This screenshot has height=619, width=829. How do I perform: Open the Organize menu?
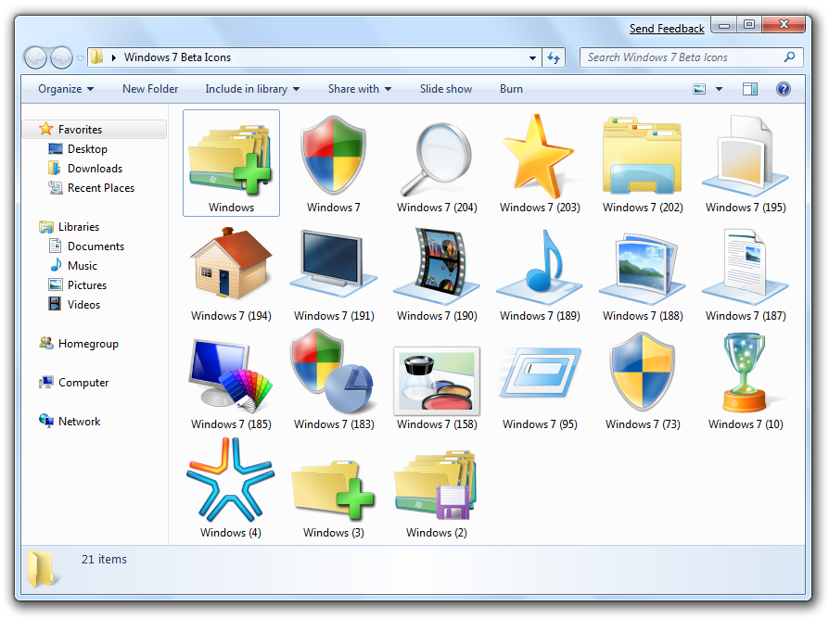pyautogui.click(x=66, y=89)
